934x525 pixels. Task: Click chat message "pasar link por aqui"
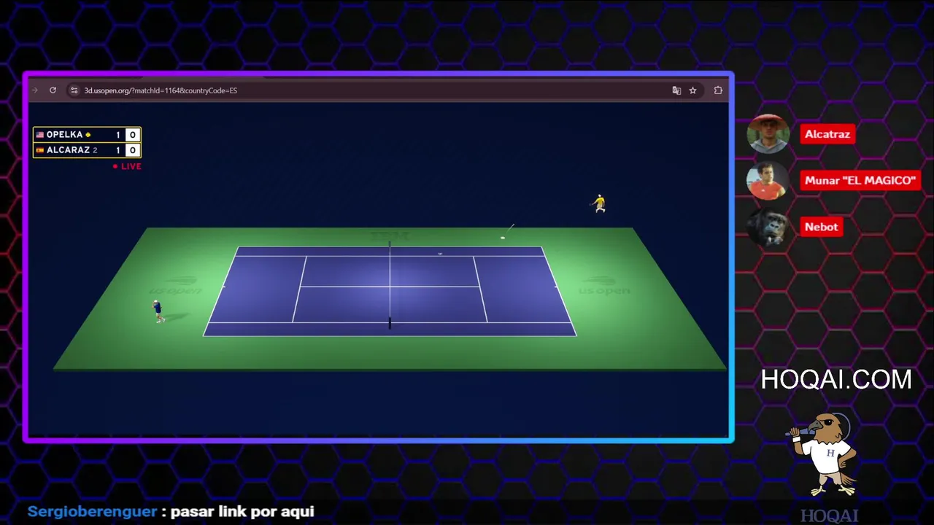(242, 512)
